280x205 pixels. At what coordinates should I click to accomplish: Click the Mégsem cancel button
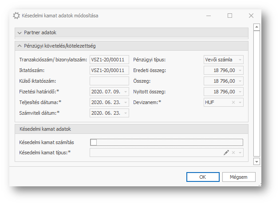(x=238, y=177)
